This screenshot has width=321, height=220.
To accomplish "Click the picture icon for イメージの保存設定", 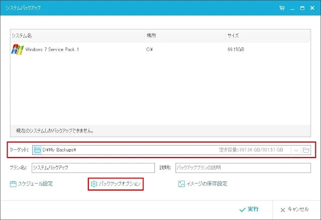I will (182, 184).
